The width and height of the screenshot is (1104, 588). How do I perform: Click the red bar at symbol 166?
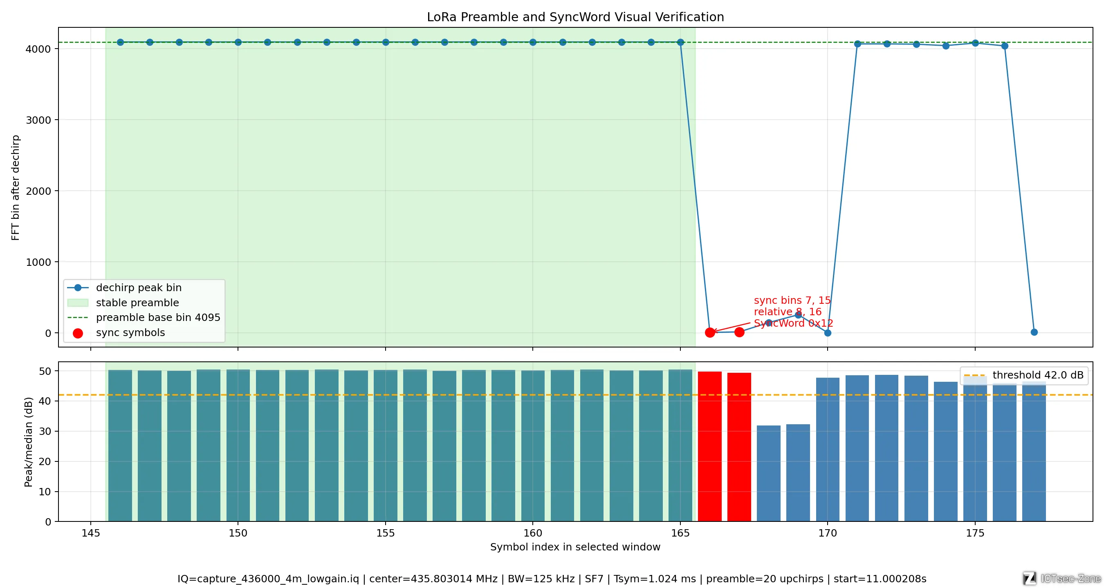pos(710,446)
